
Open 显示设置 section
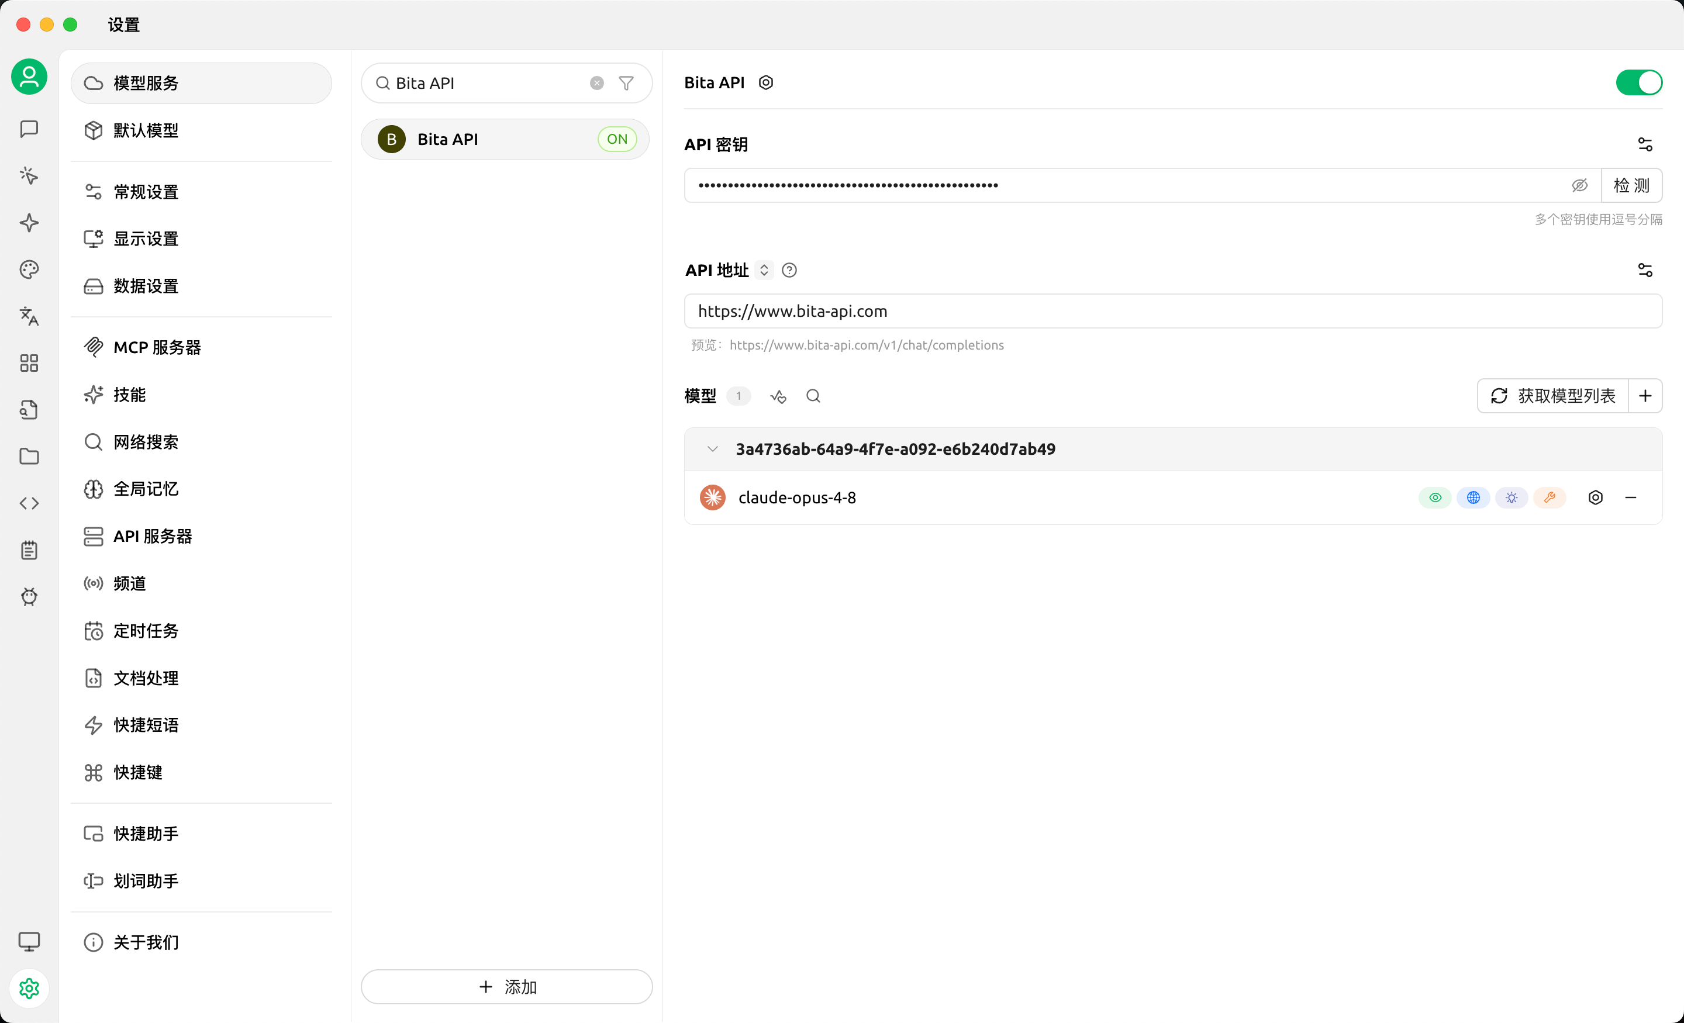[x=201, y=239]
